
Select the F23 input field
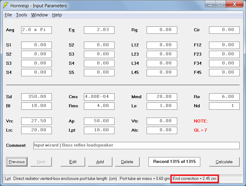[224, 54]
